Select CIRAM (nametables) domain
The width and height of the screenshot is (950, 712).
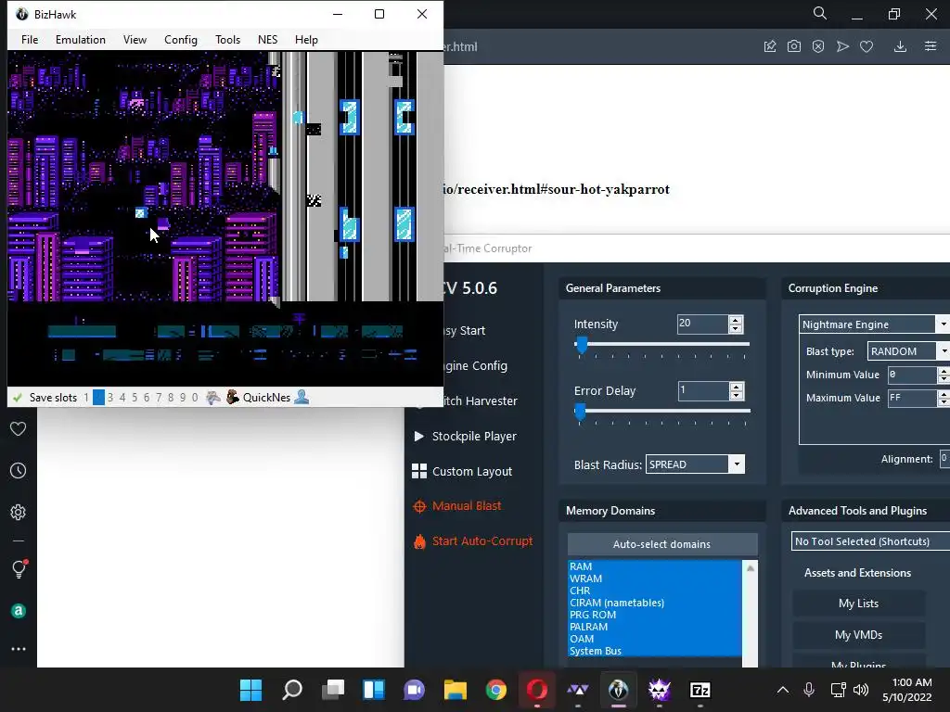click(654, 603)
